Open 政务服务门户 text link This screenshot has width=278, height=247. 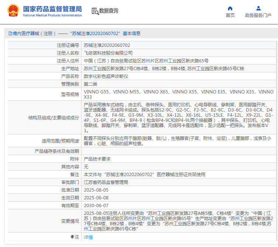click(x=258, y=15)
